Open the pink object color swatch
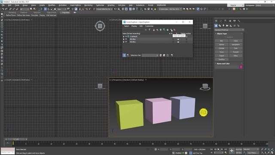Image resolution: width=275 pixels, height=155 pixels. [x=241, y=67]
